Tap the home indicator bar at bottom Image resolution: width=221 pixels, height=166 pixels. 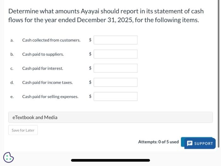point(110,160)
